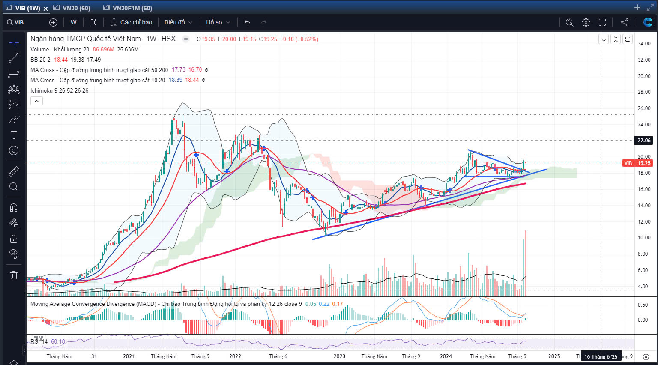Open the weekly W interval selector

tap(74, 22)
